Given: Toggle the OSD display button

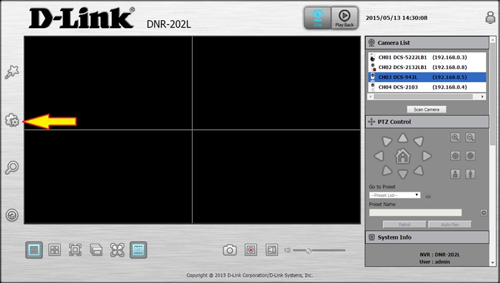Looking at the screenshot, I should click(x=138, y=250).
